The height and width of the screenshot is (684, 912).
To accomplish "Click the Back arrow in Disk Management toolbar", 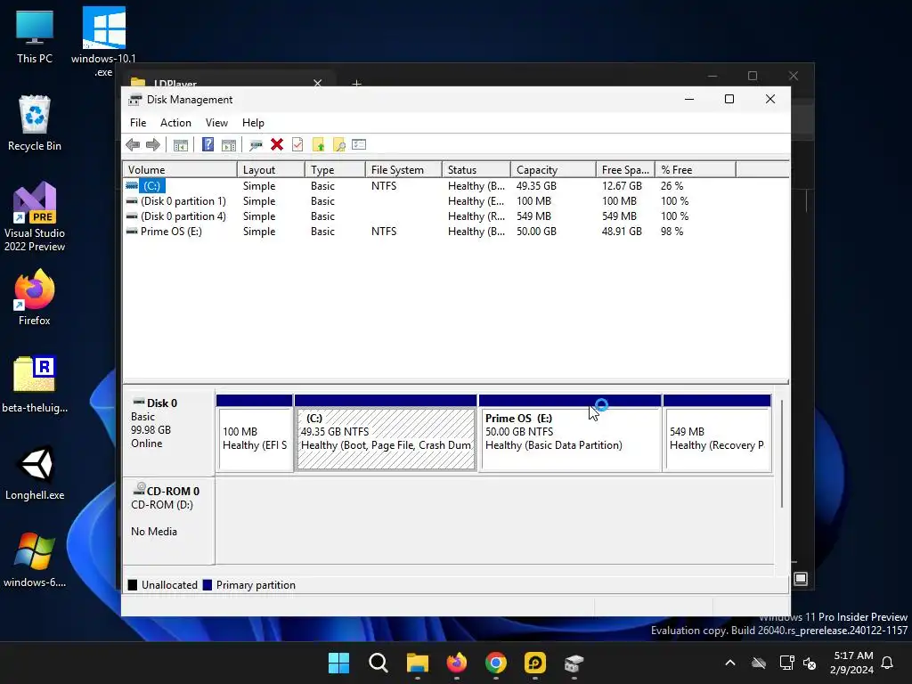I will [133, 145].
